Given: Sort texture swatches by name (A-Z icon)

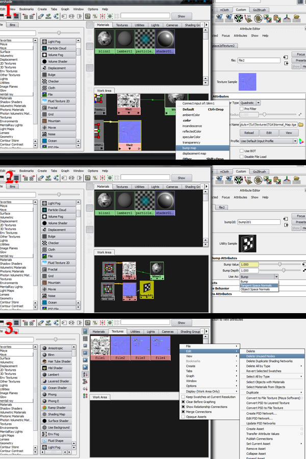Looking at the screenshot, I should (85, 374).
